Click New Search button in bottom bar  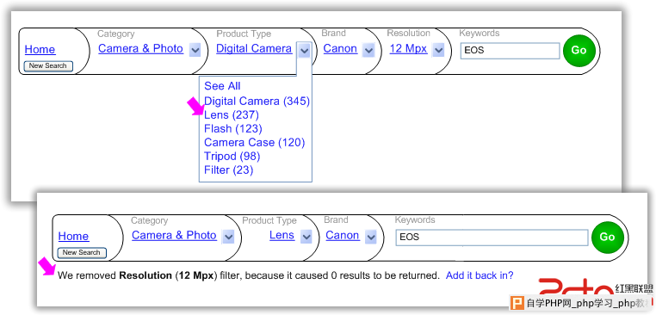[x=82, y=253]
